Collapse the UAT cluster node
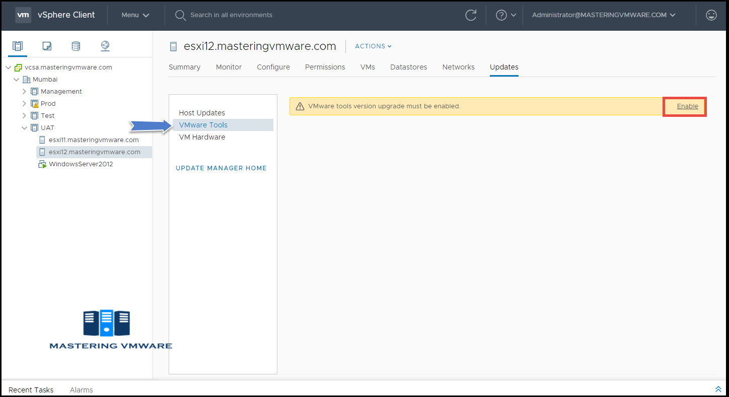The height and width of the screenshot is (397, 729). click(x=24, y=127)
